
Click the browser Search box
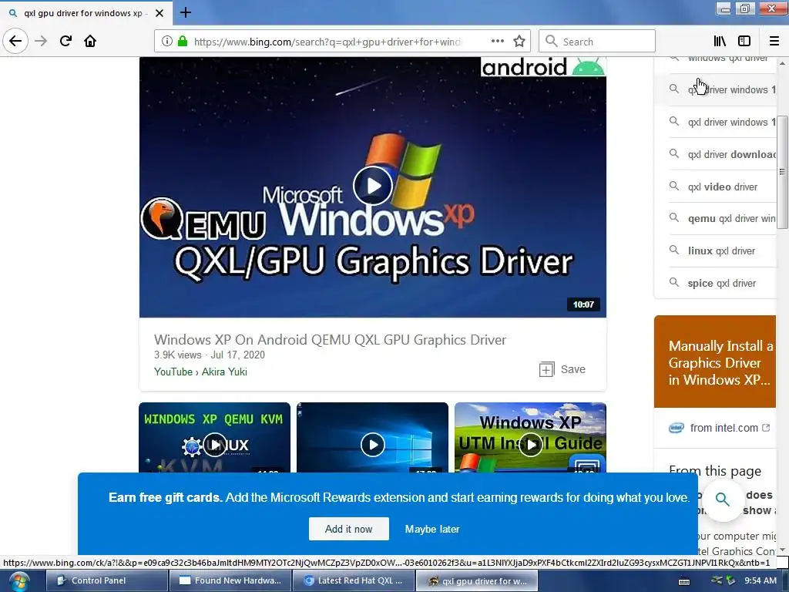coord(597,42)
